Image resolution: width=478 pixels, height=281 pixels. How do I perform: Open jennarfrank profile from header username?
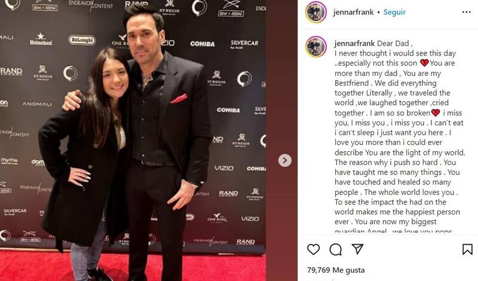click(x=353, y=12)
